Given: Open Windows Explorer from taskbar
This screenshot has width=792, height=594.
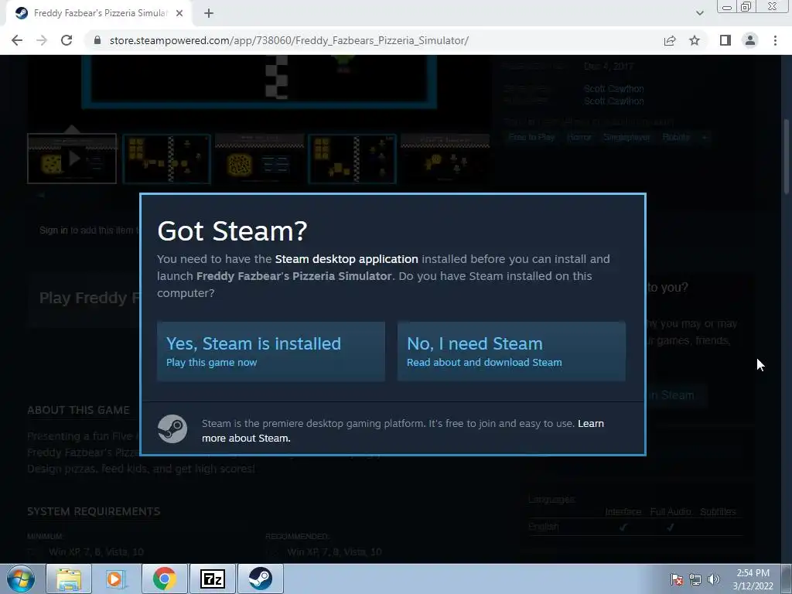Looking at the screenshot, I should coord(69,579).
